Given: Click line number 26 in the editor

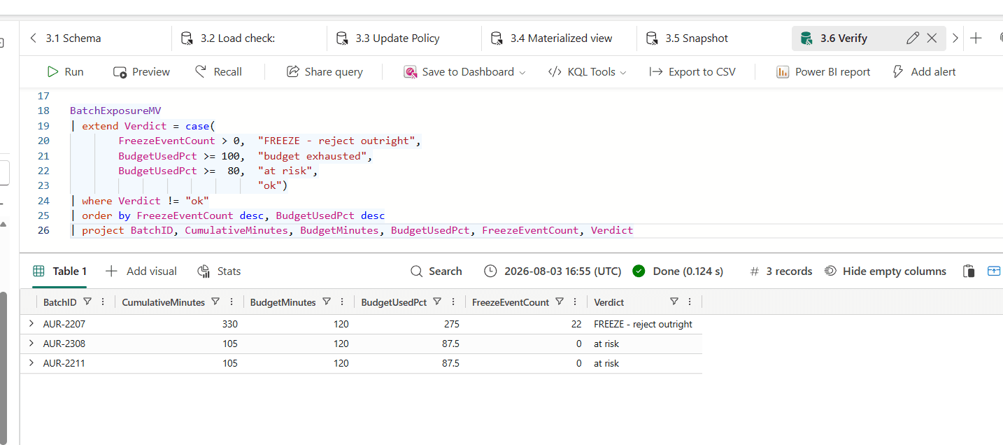Looking at the screenshot, I should 43,230.
